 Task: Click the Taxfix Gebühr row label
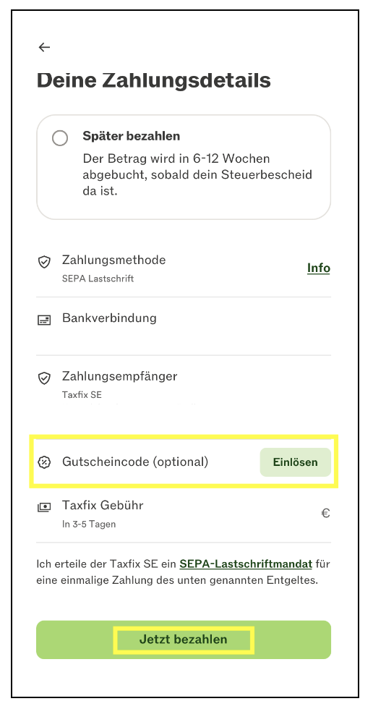tap(103, 505)
